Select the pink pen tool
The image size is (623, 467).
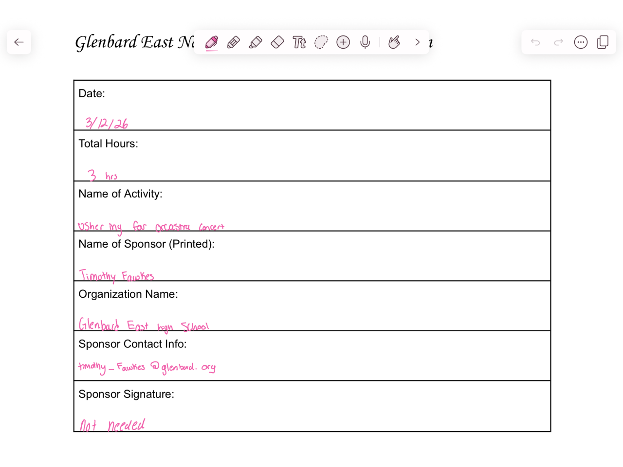click(212, 42)
